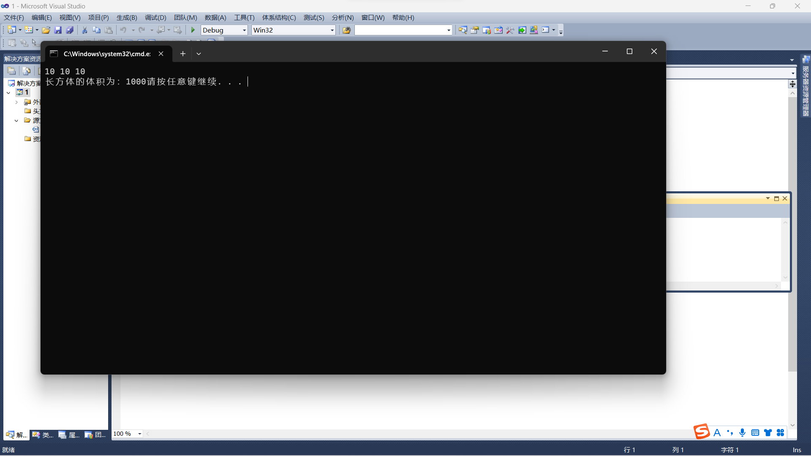Close the cmd.exe terminal tab

161,54
